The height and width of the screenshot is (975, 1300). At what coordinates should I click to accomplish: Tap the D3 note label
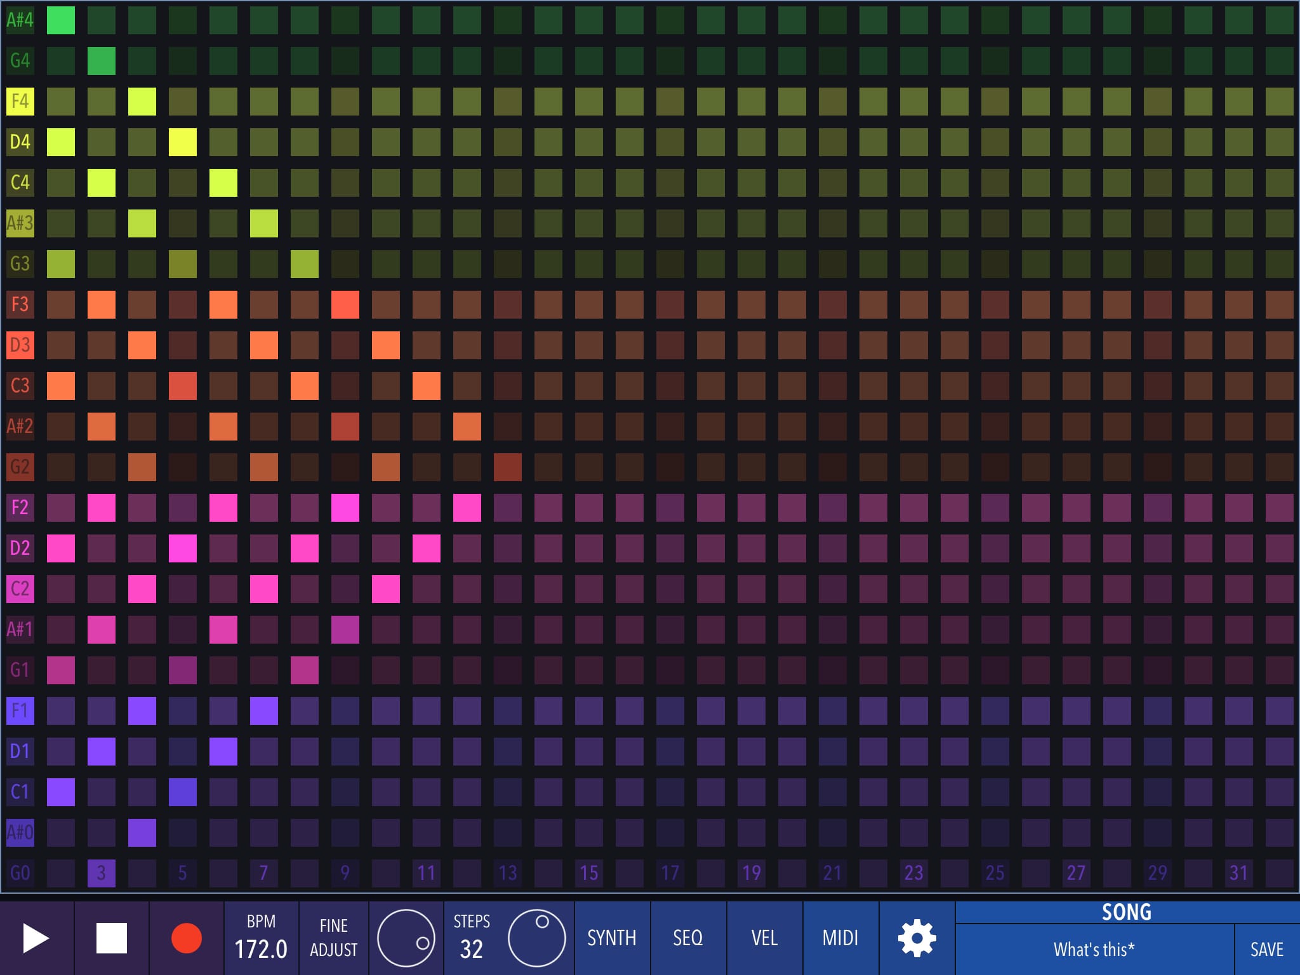click(x=20, y=345)
